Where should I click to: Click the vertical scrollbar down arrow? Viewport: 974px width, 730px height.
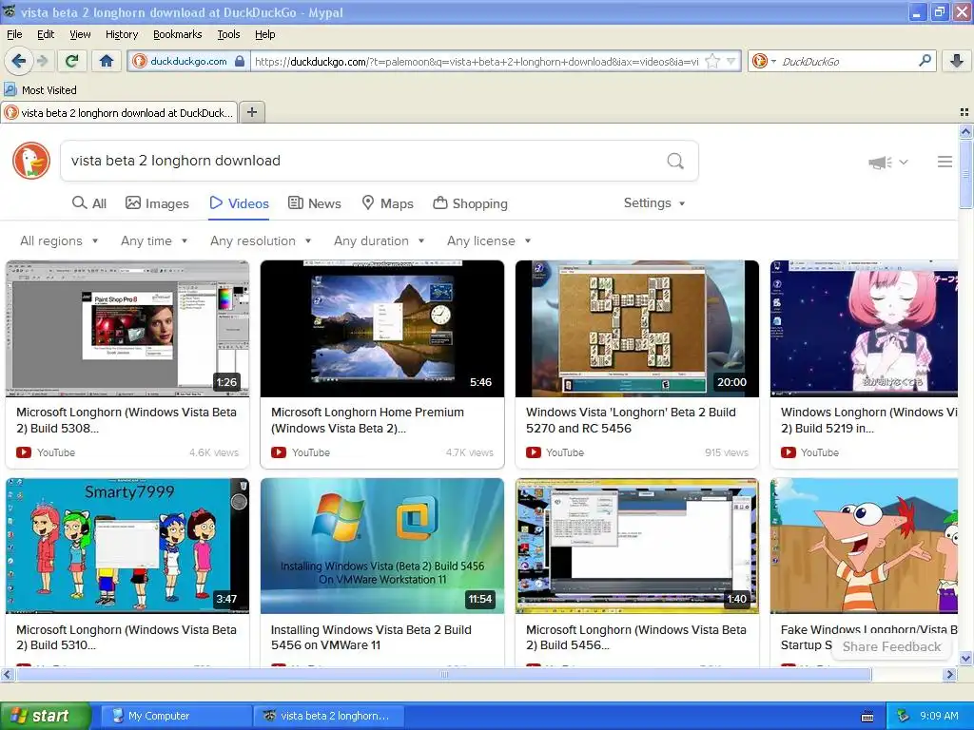965,658
